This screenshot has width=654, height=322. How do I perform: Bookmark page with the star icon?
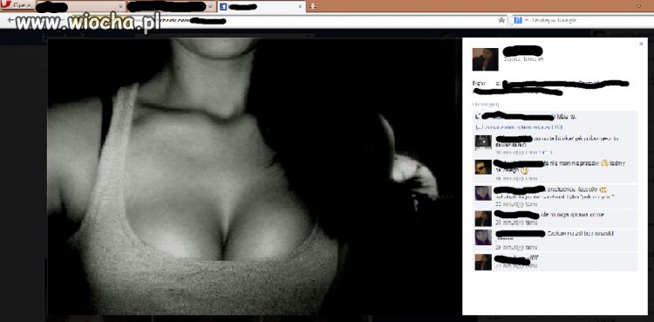click(501, 20)
